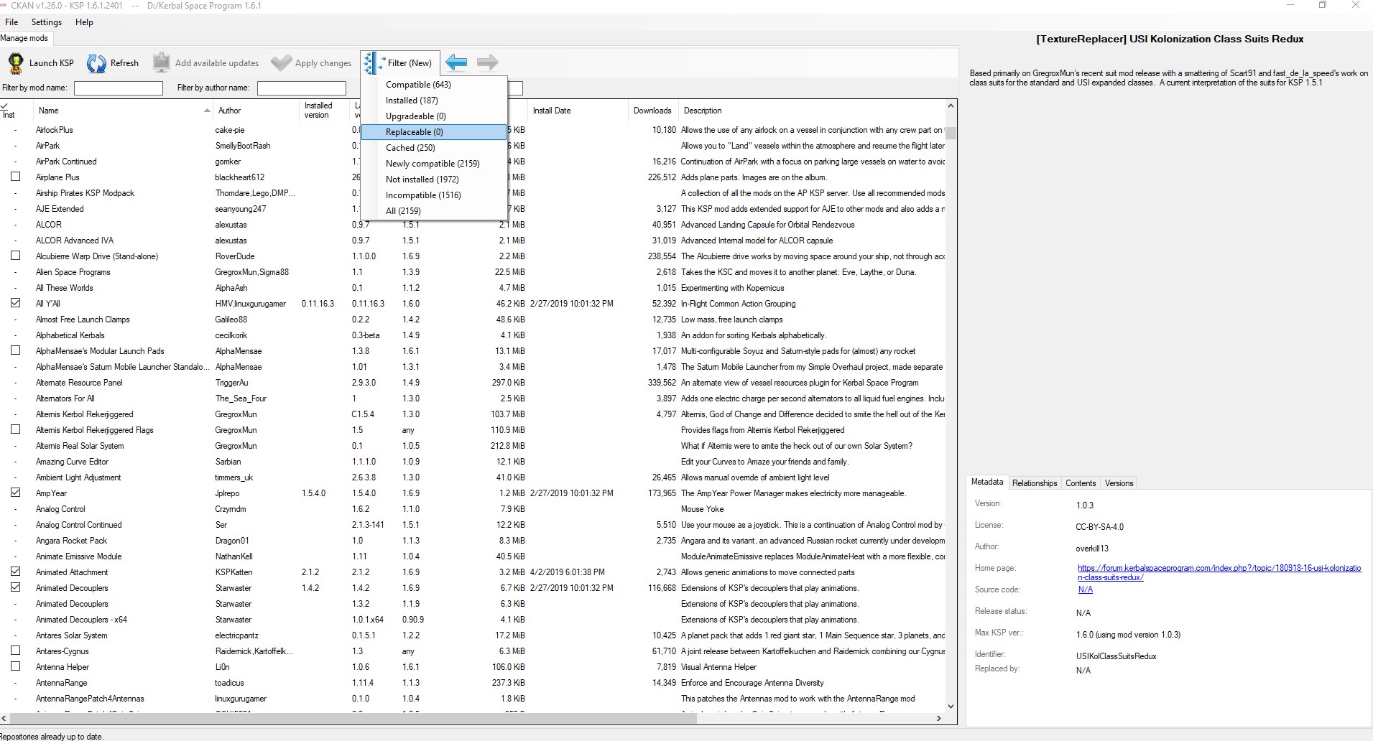This screenshot has height=741, width=1373.
Task: Click the CKAN icon in the title bar
Action: pyautogui.click(x=6, y=5)
